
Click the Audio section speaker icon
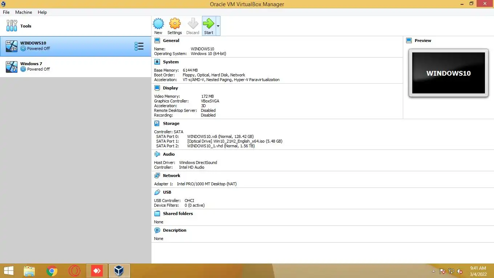tap(157, 154)
